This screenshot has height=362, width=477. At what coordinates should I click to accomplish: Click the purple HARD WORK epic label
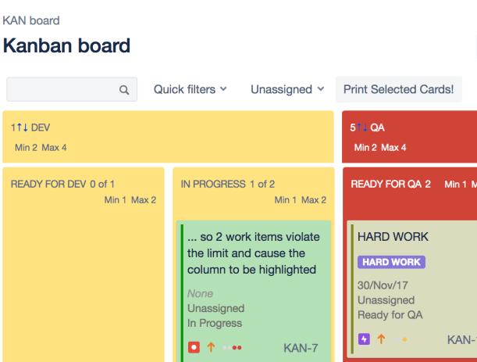391,262
